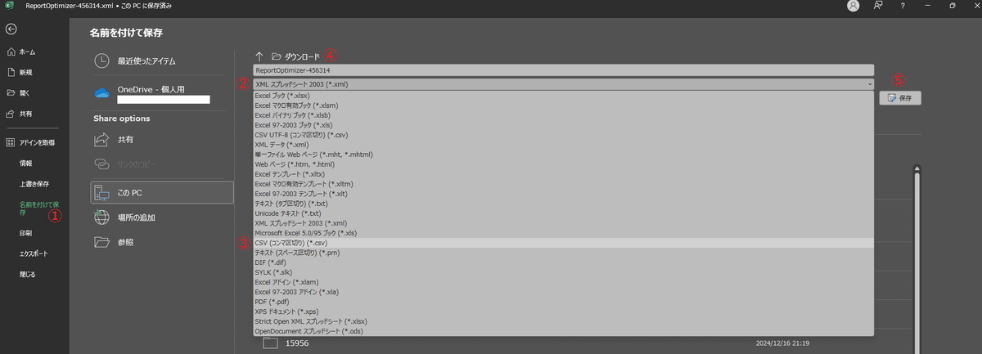
Task: Select Excel 97-2003 ブック (*.xls)
Action: [x=562, y=124]
